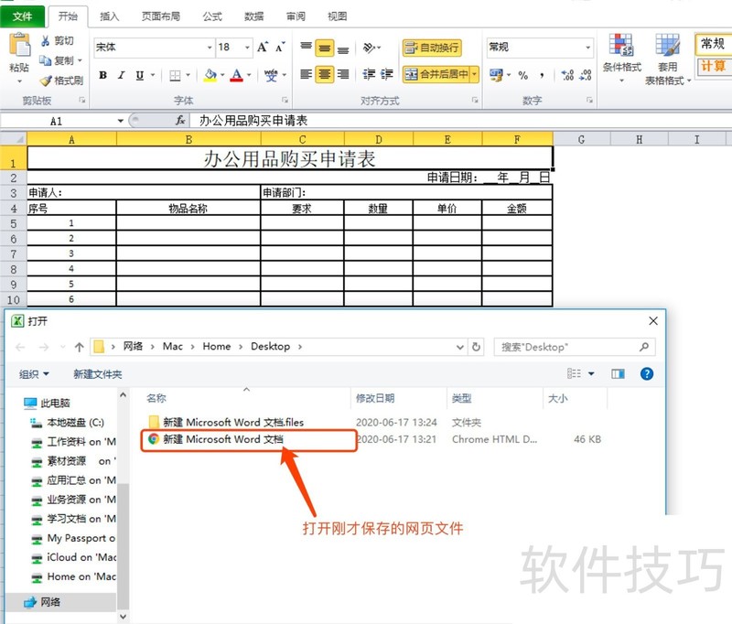Viewport: 732px width, 624px height.
Task: Switch to the Formulas (公式) tab
Action: click(x=212, y=16)
